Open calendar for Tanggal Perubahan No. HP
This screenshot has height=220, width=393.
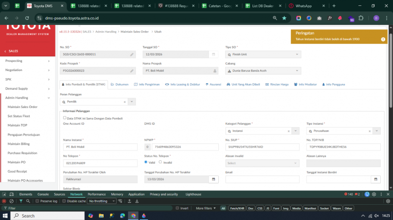tap(213, 179)
